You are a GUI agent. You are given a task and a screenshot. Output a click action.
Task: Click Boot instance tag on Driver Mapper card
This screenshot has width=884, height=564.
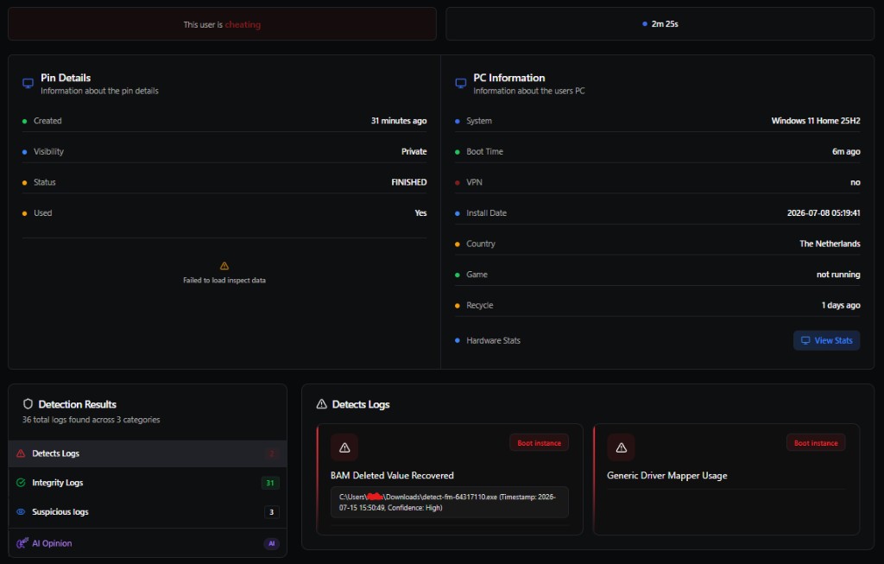tap(816, 443)
